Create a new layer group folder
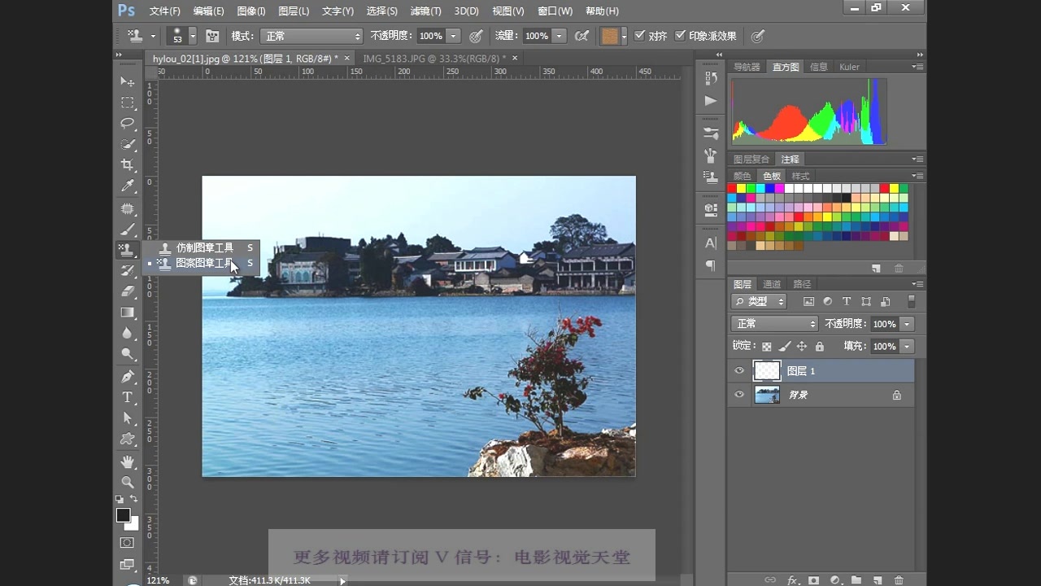1041x586 pixels. click(856, 580)
